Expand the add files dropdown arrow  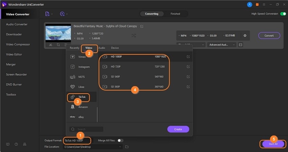coord(52,14)
